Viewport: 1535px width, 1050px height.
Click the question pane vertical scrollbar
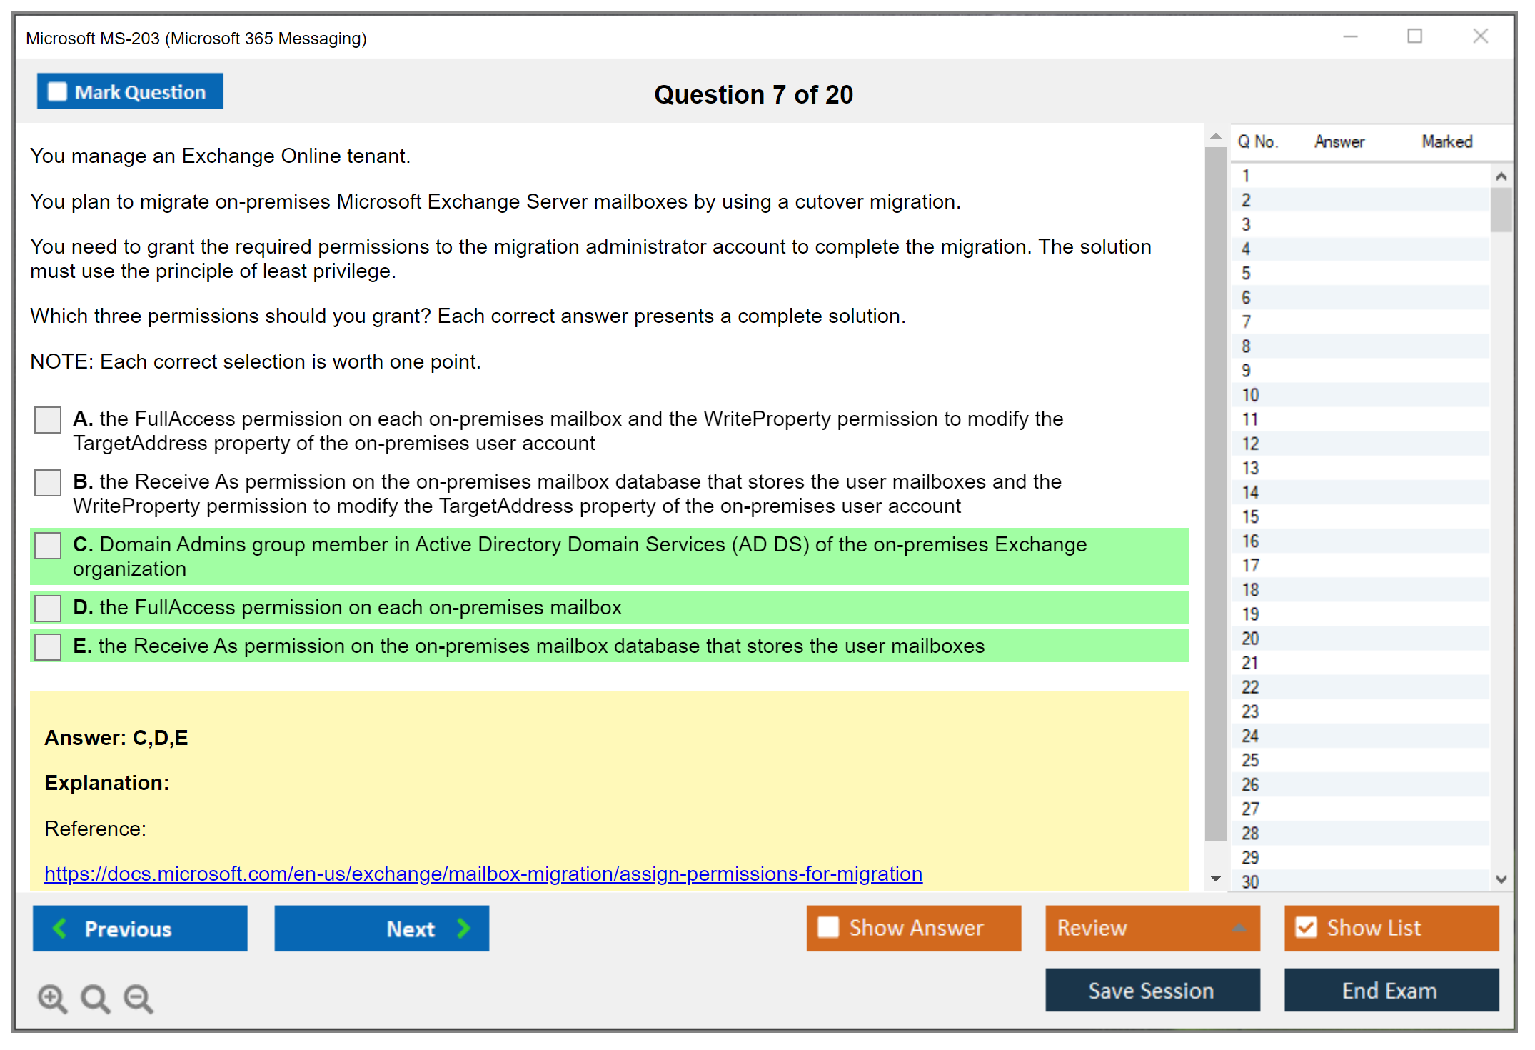1215,493
